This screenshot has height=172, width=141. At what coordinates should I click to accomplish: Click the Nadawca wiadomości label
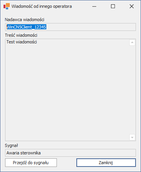(x=25, y=20)
